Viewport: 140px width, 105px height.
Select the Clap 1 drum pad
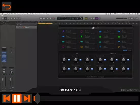point(123,47)
